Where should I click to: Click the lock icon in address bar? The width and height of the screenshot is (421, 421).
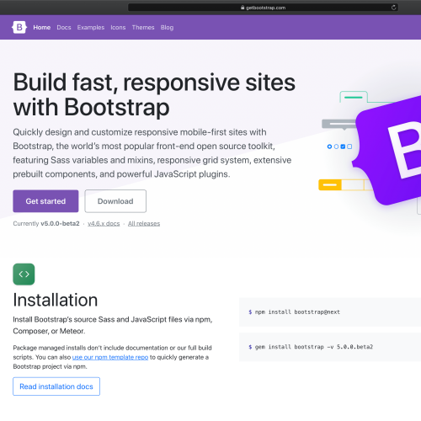pyautogui.click(x=242, y=8)
